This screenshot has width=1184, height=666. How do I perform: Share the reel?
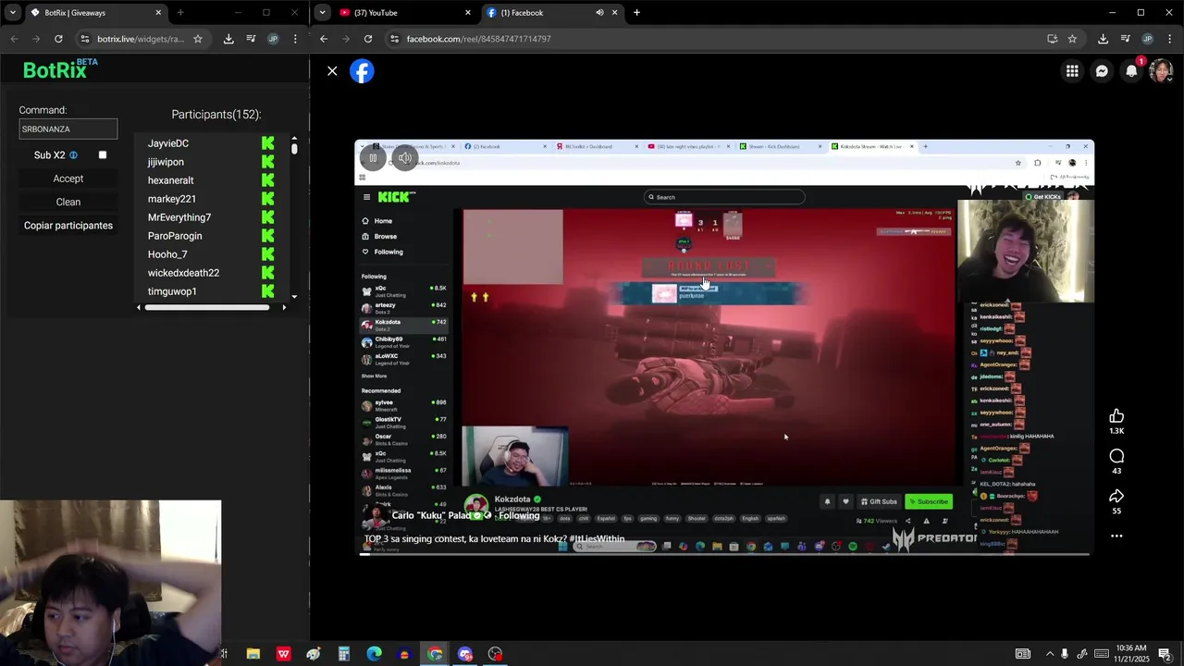[1116, 496]
